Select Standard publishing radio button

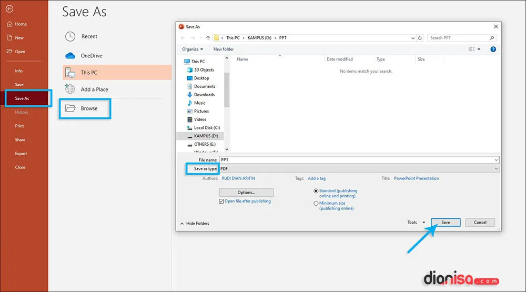click(x=316, y=190)
